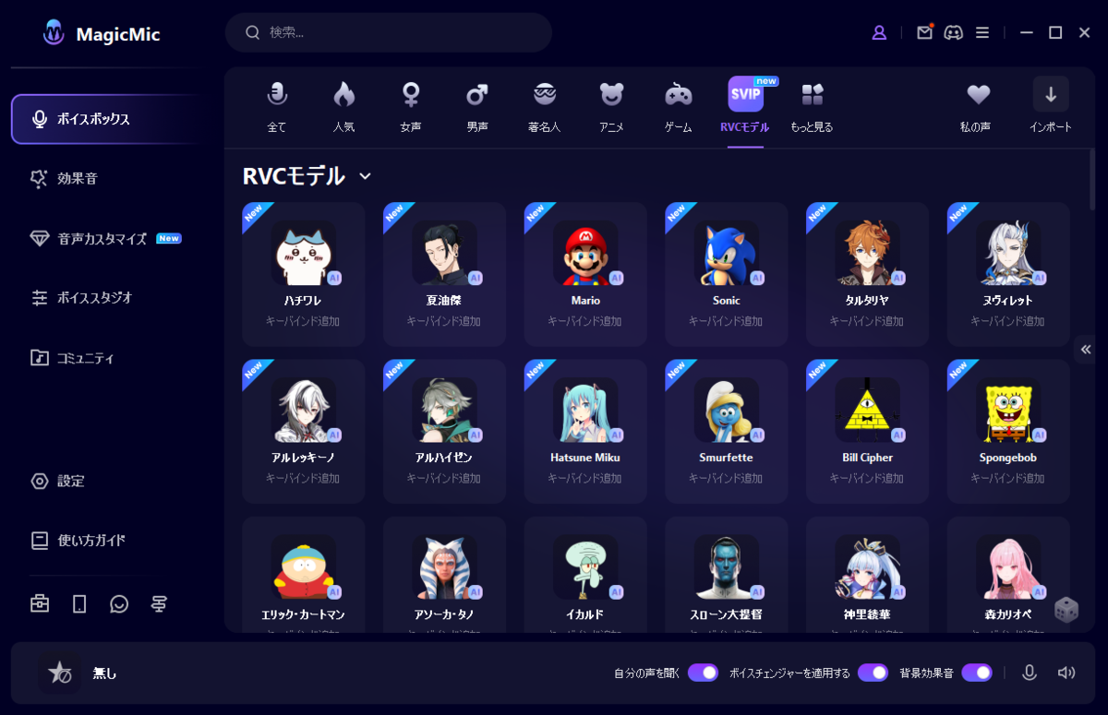Click the chat support icon at sidebar bottom
The image size is (1108, 715).
tap(119, 604)
